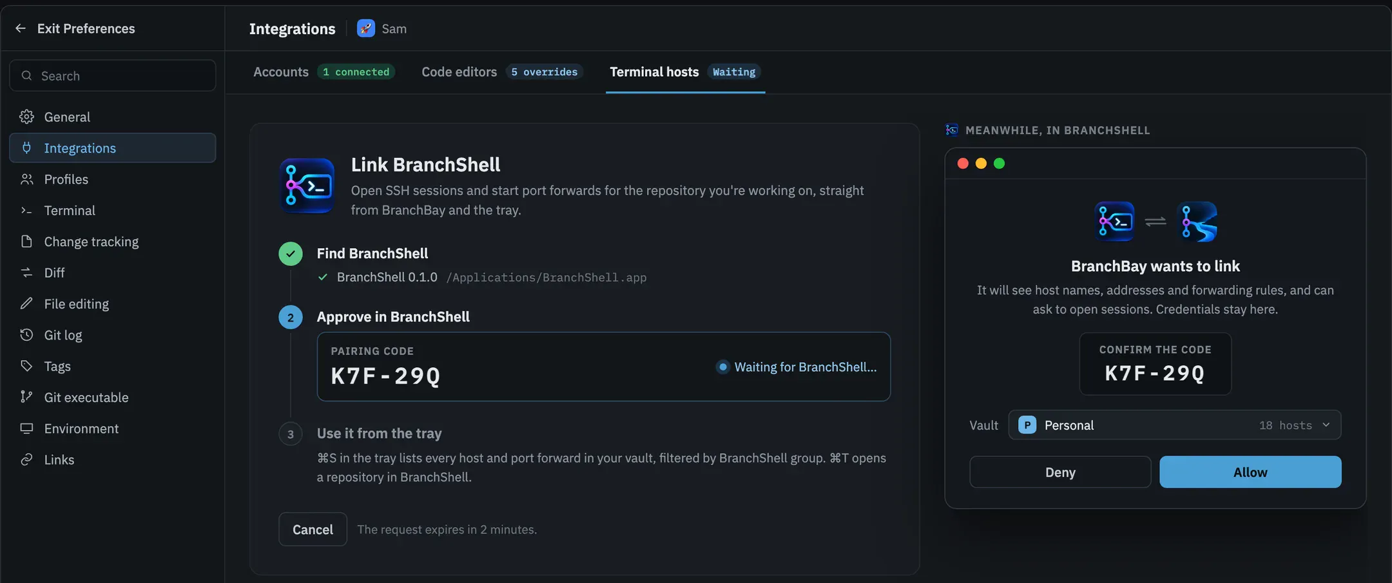Viewport: 1392px width, 583px height.
Task: Click the Profiles people icon
Action: click(26, 179)
